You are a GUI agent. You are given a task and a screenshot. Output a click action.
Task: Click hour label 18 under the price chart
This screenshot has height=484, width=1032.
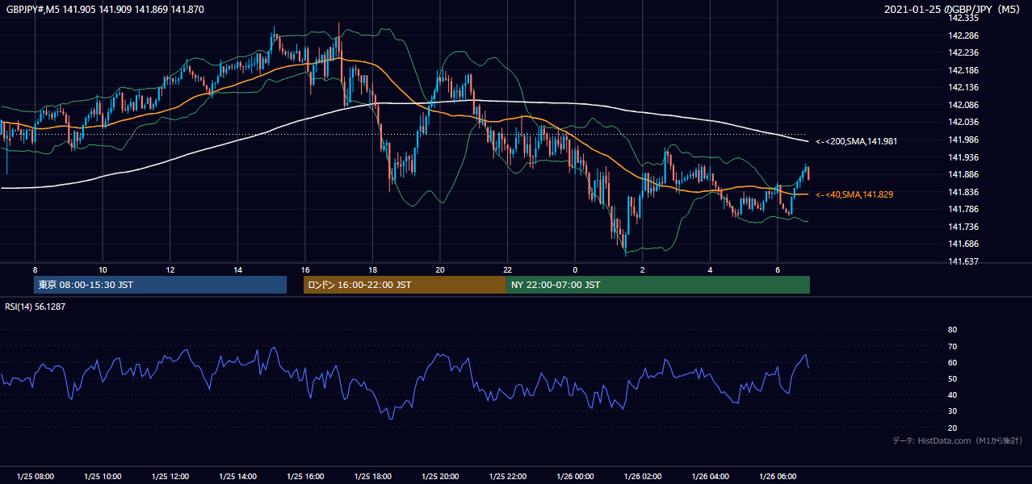point(372,269)
